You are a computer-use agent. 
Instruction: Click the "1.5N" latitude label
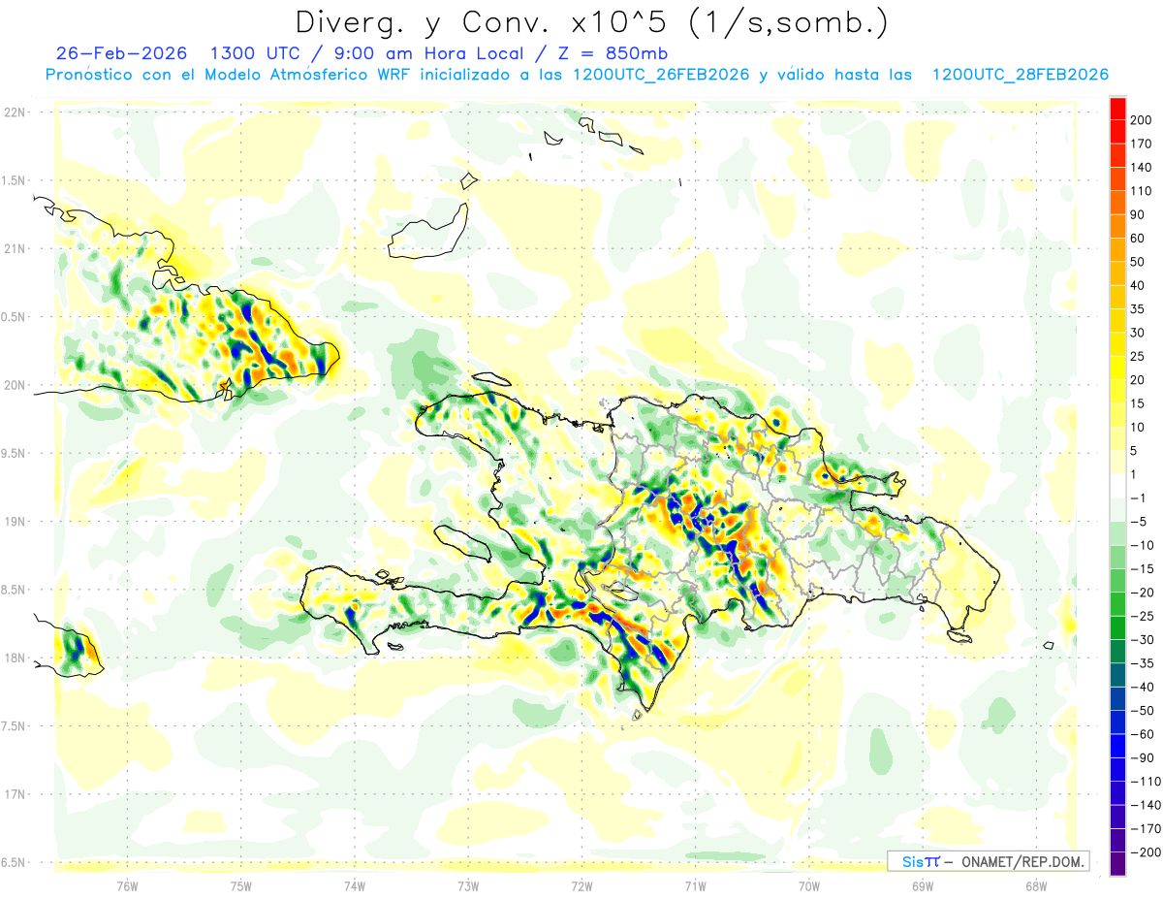coord(15,180)
